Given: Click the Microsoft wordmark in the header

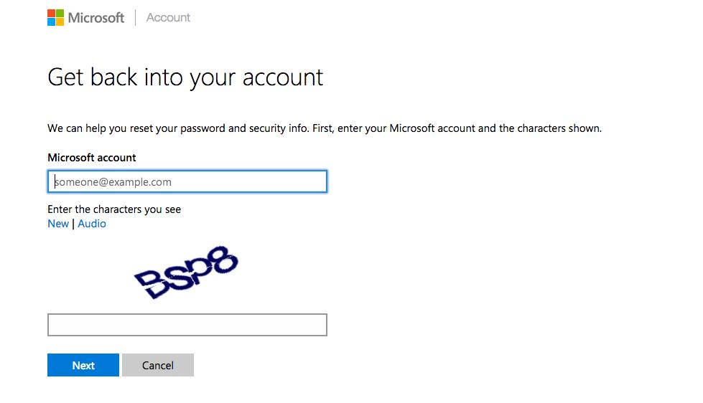Looking at the screenshot, I should [x=96, y=18].
